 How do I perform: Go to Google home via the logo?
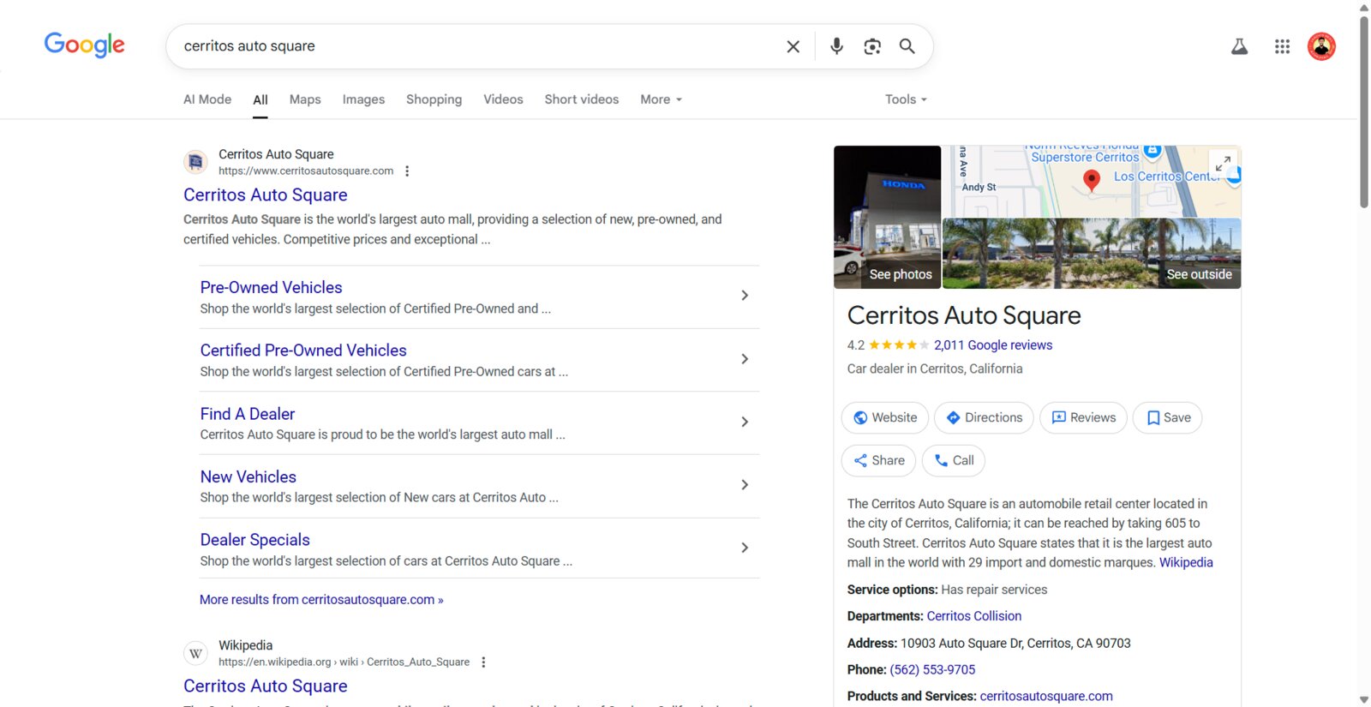point(84,45)
